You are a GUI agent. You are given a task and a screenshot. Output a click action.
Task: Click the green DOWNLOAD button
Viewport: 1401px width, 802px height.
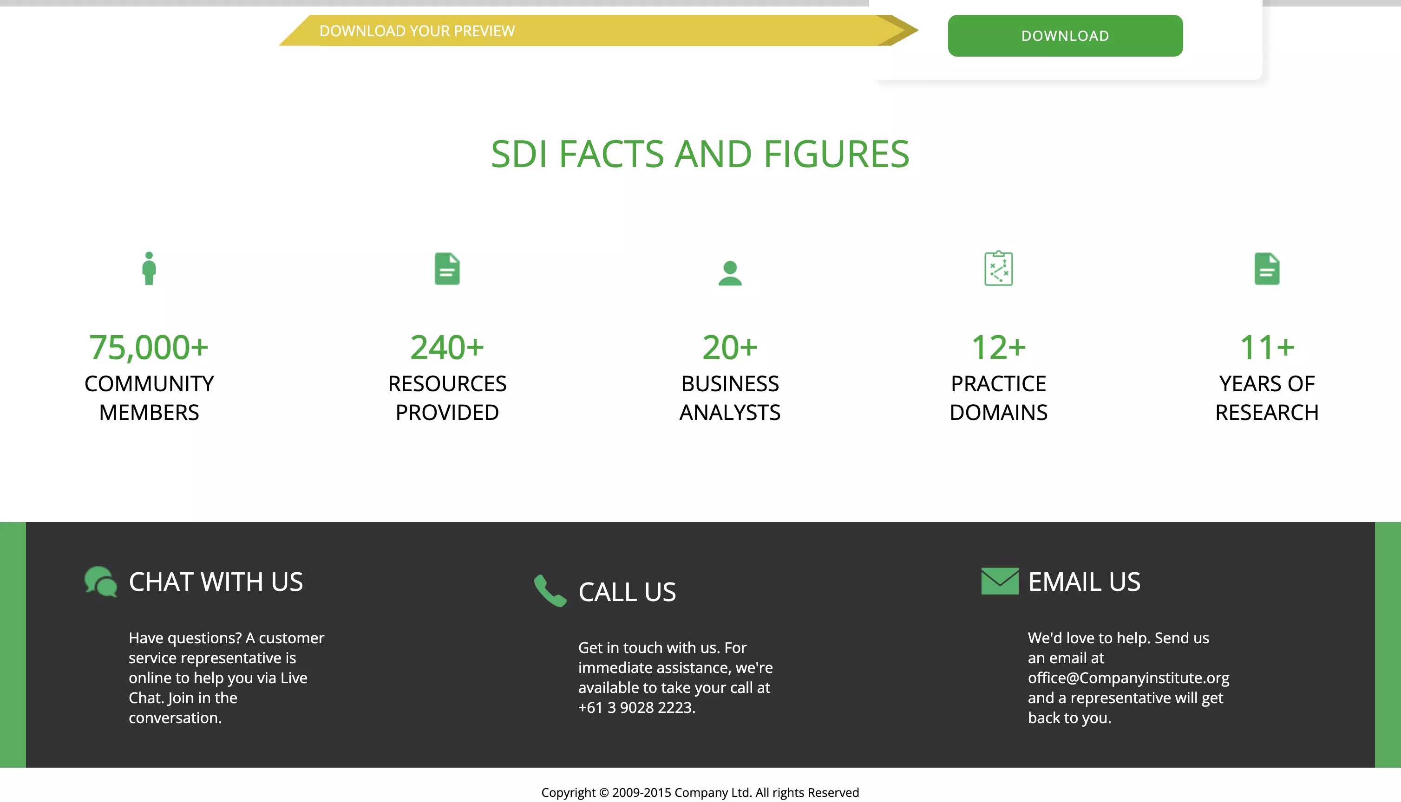coord(1065,36)
